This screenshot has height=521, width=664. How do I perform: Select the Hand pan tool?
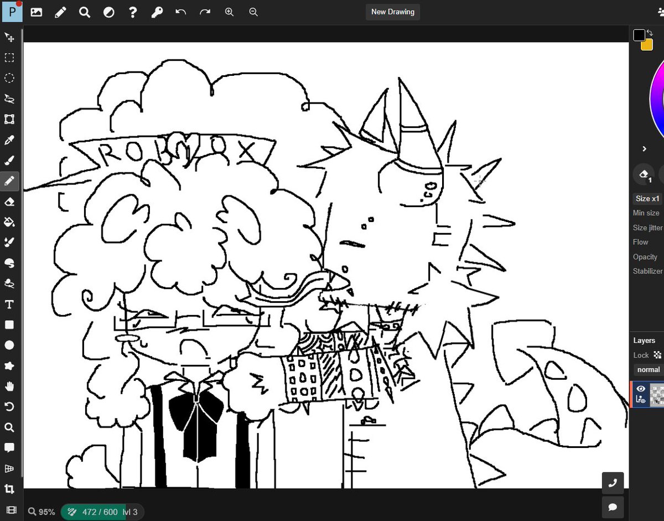click(x=9, y=386)
